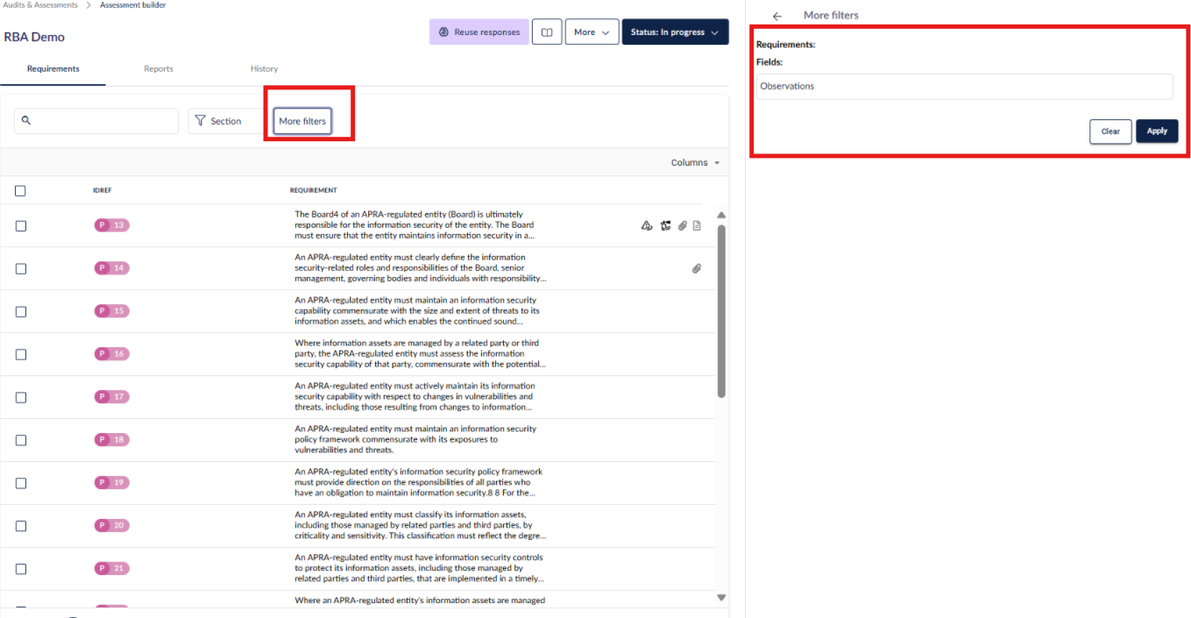Click the magnifier icon in the search box
This screenshot has height=618, width=1191.
(x=26, y=120)
